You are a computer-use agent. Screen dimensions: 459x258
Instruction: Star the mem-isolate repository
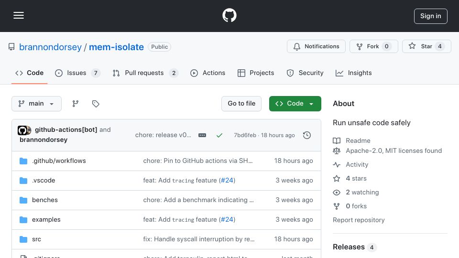426,46
